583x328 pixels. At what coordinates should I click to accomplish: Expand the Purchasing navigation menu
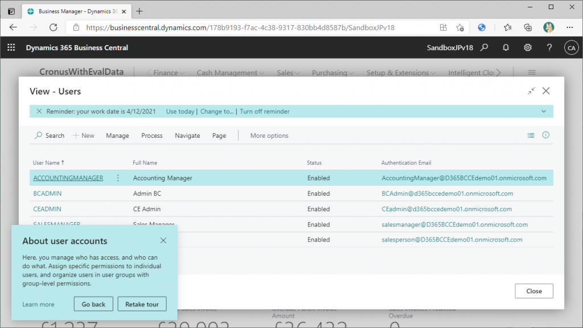click(x=332, y=73)
